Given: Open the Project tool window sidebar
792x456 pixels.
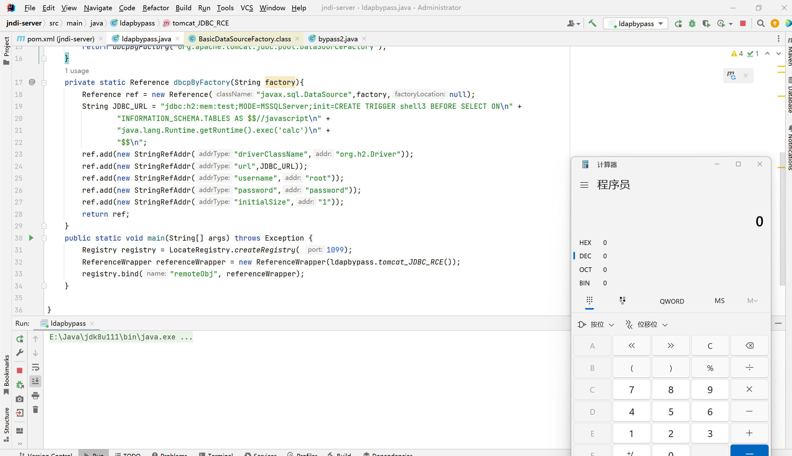Looking at the screenshot, I should pos(6,50).
